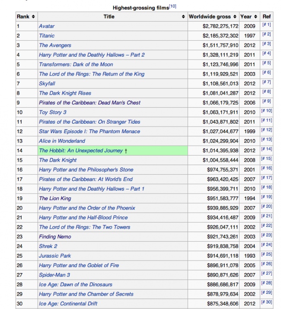Screen dimensions: 281x309
Task: Open Harry Potter Deathly Hallows Part 2 link
Action: pyautogui.click(x=92, y=55)
